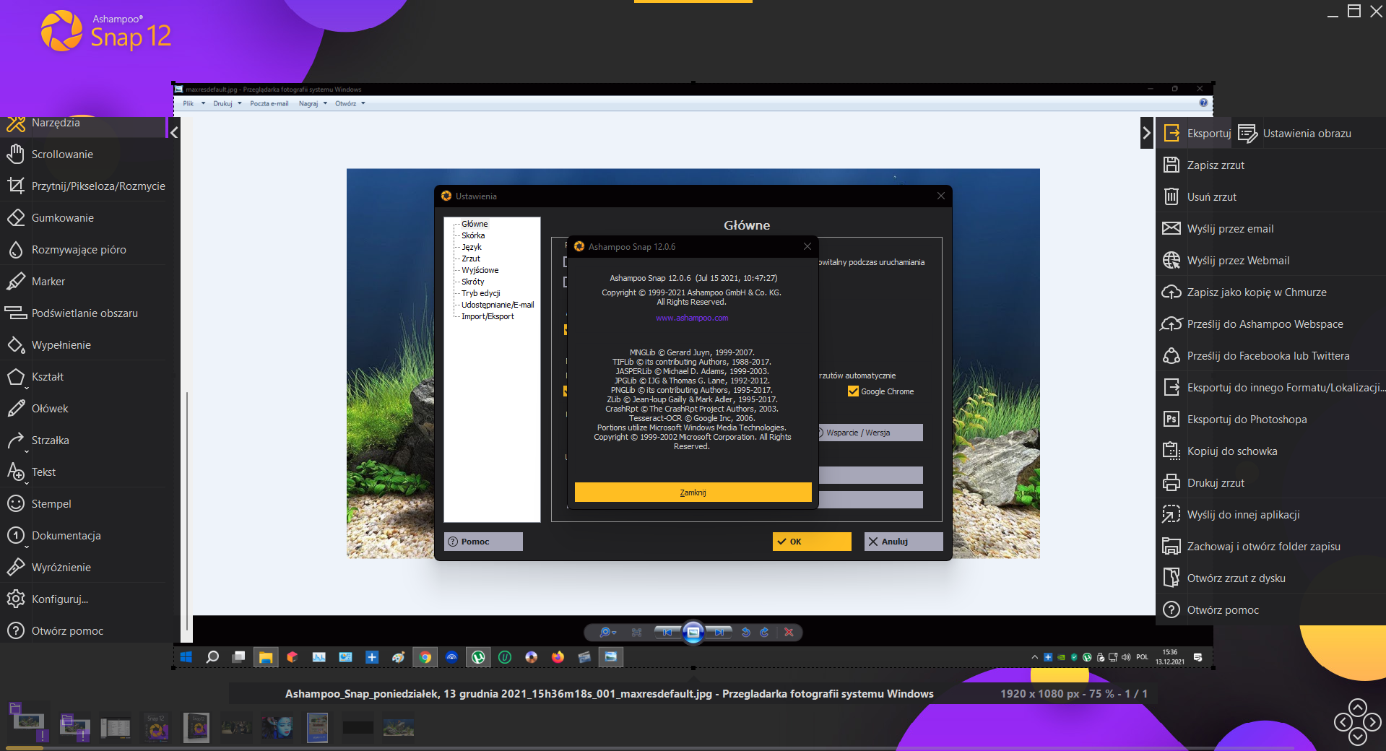Collapse the right export panel
The height and width of the screenshot is (751, 1386).
[1146, 133]
